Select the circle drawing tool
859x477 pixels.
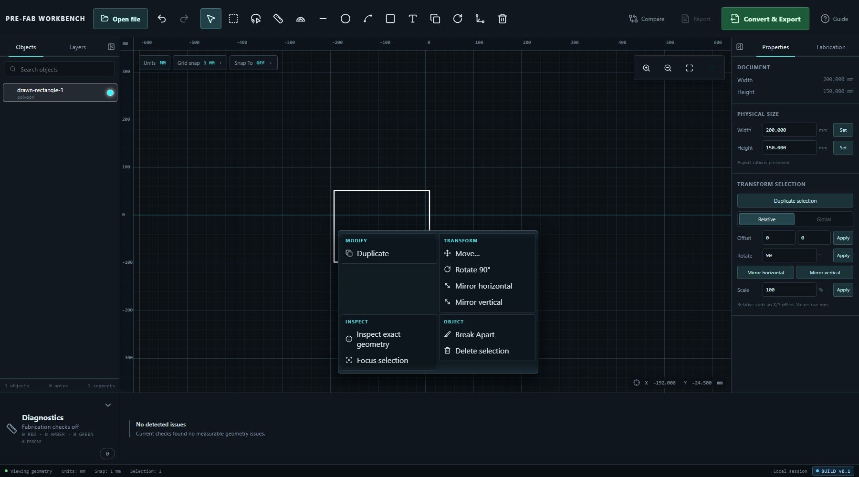(x=346, y=19)
